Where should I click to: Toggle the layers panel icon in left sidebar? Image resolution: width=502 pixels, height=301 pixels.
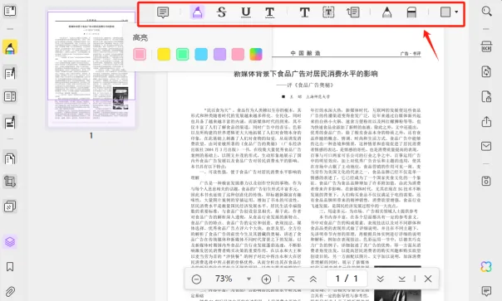pyautogui.click(x=10, y=242)
